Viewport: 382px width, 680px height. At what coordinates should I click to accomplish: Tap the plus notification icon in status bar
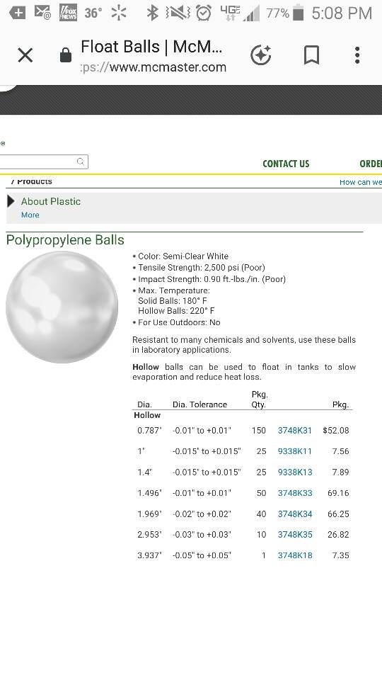point(17,13)
